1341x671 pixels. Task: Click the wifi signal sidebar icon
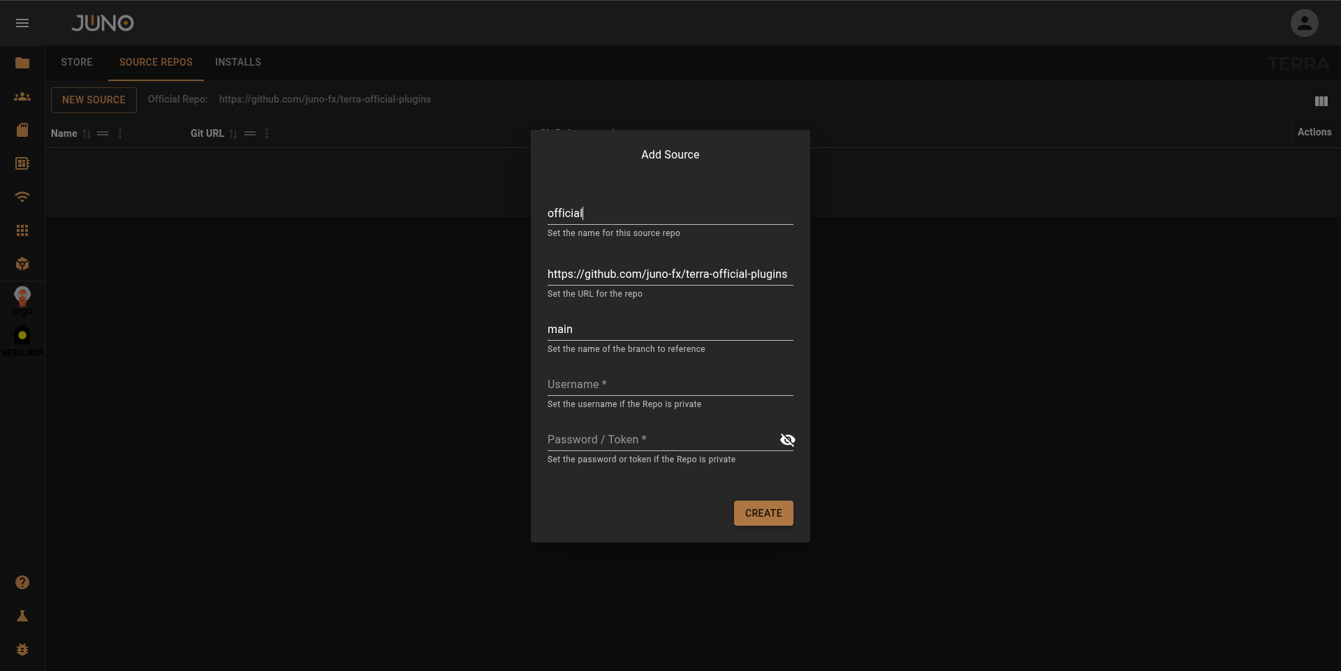22,197
